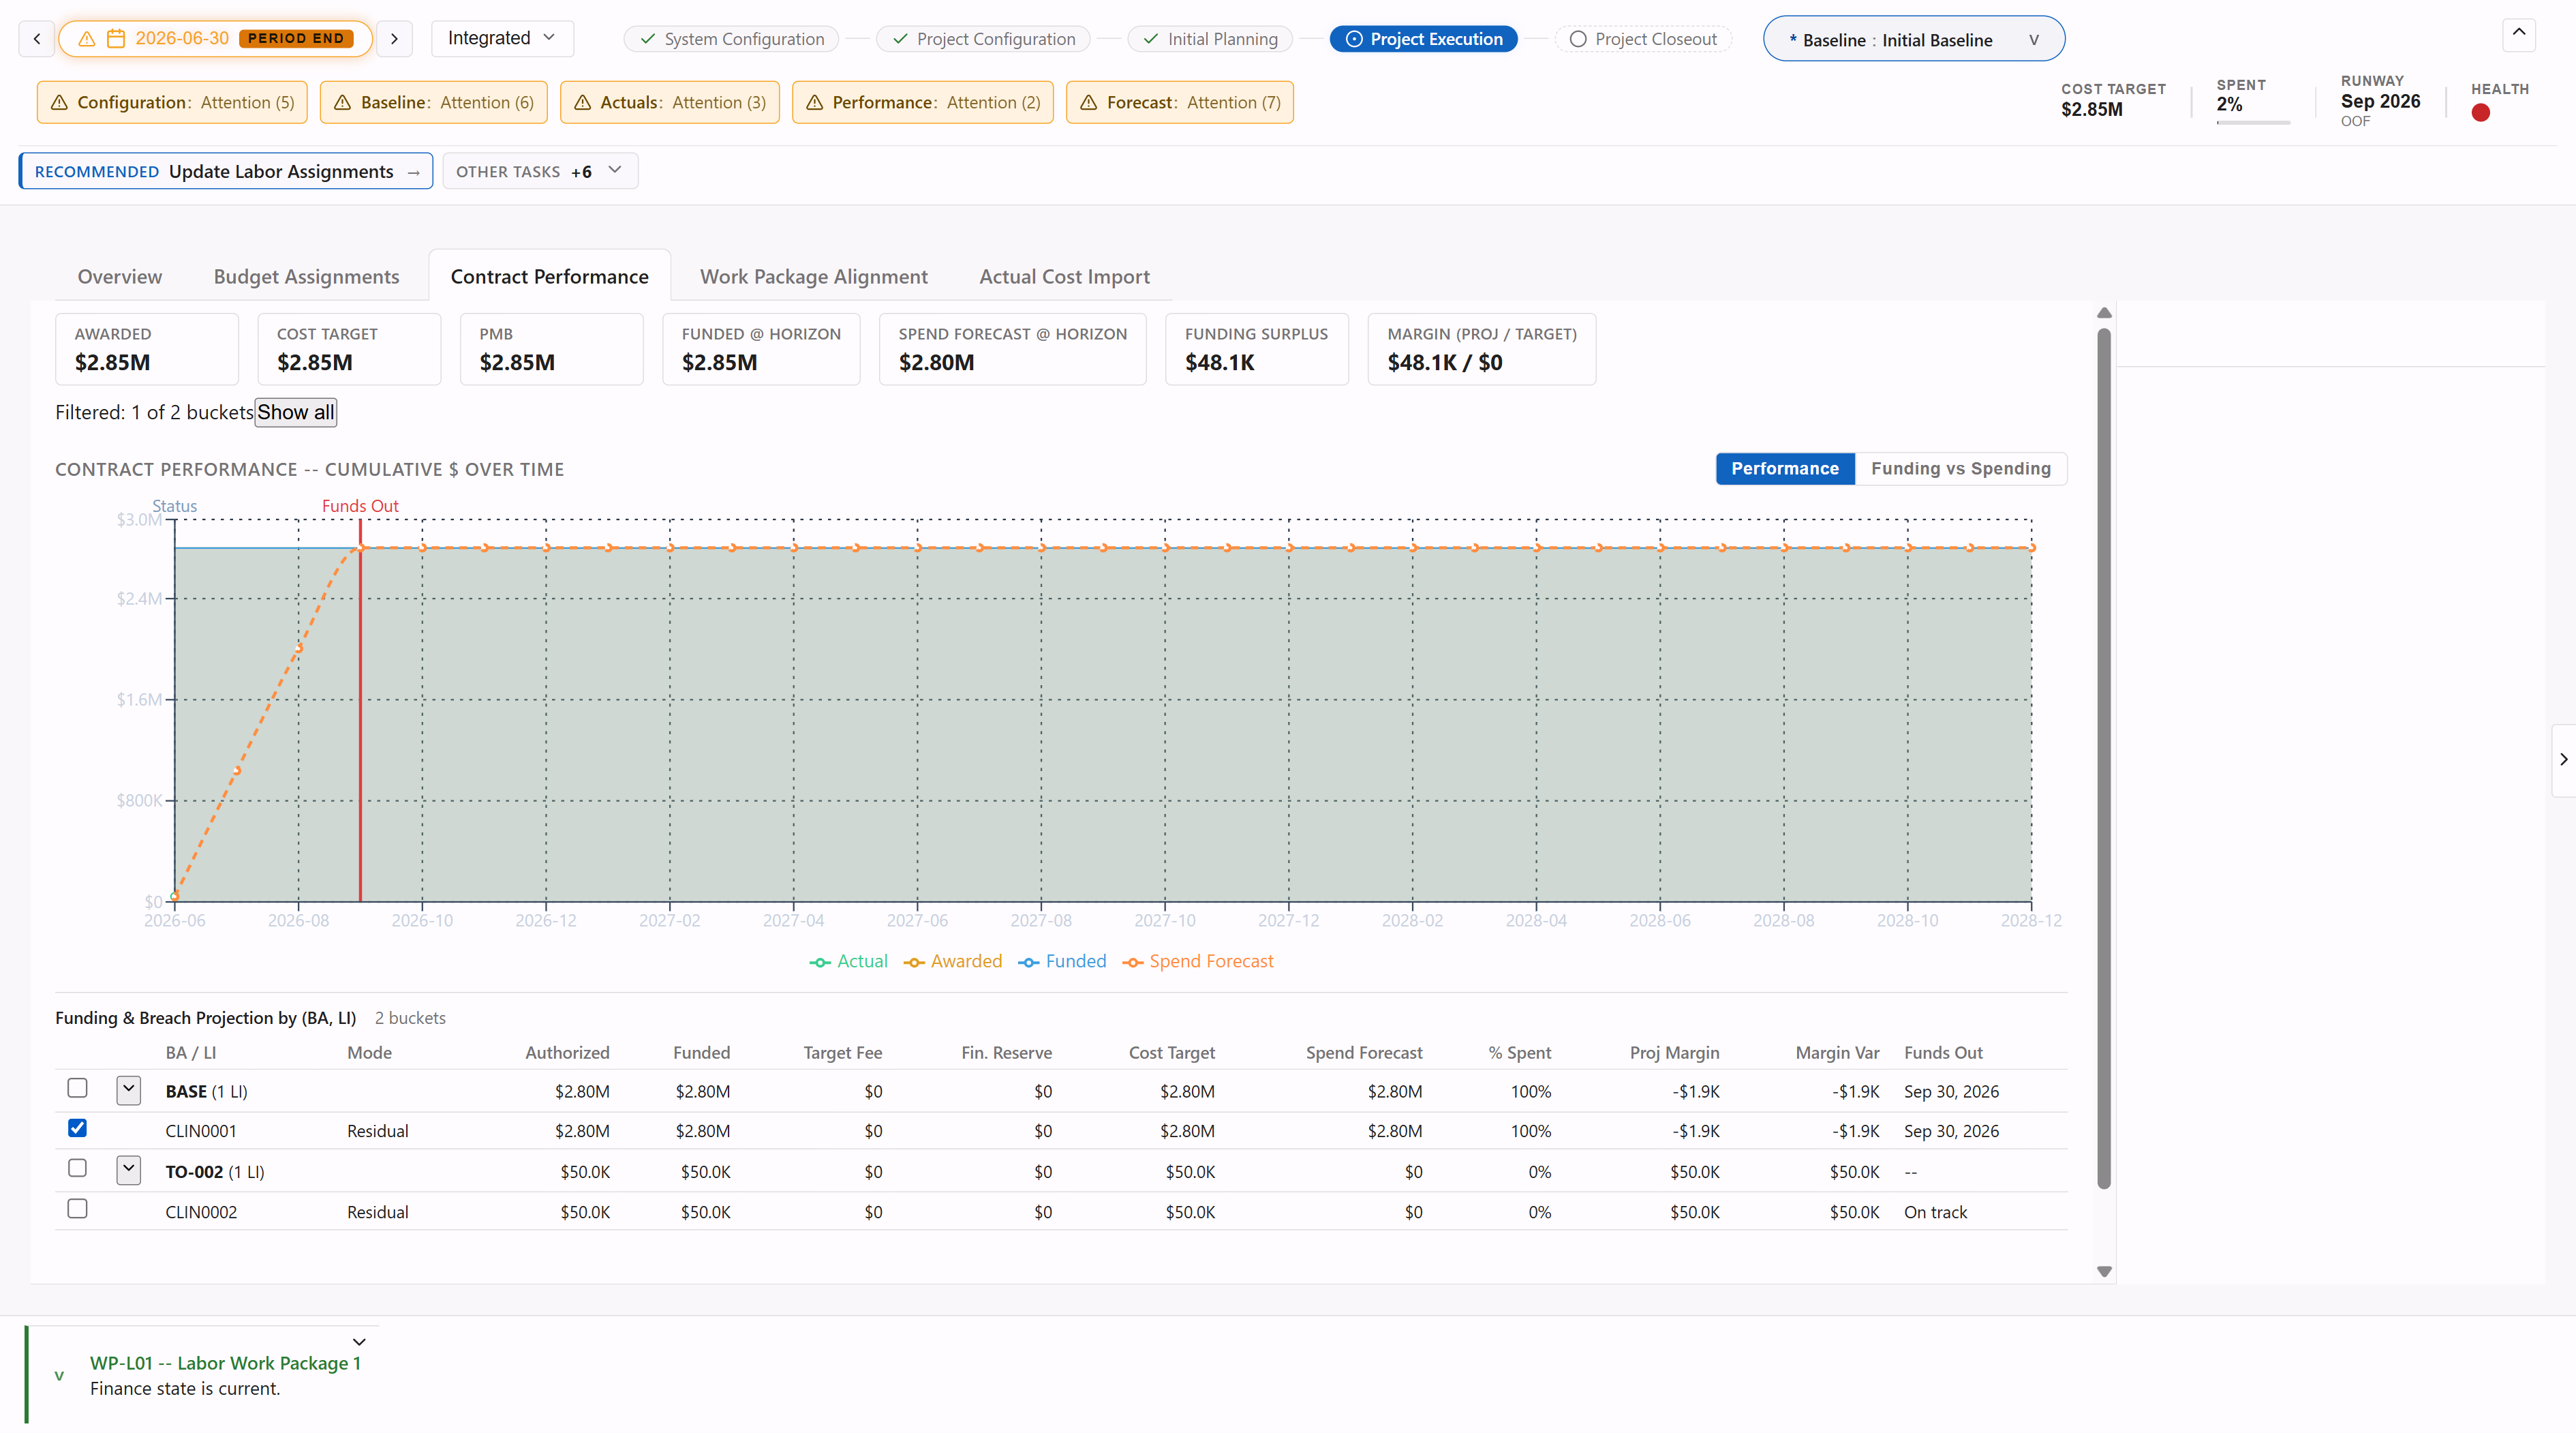Toggle Funded series in chart legend
2576x1433 pixels.
(1062, 961)
